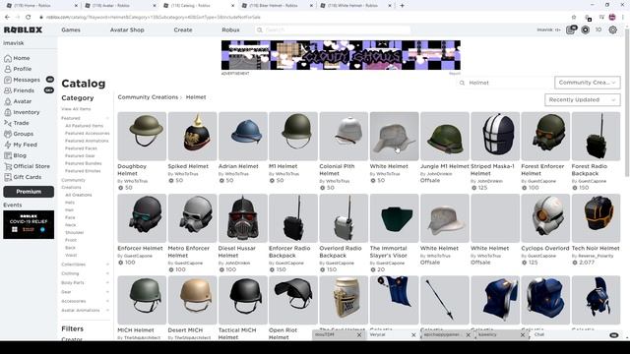Click catalog search magnifier icon
630x354 pixels.
pyautogui.click(x=462, y=83)
